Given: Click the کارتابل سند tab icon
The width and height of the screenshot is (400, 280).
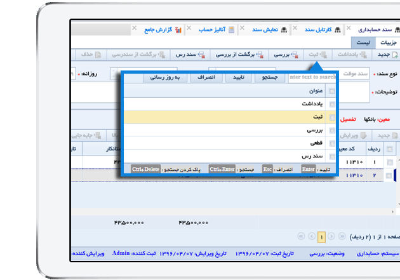Looking at the screenshot, I should pyautogui.click(x=338, y=30).
